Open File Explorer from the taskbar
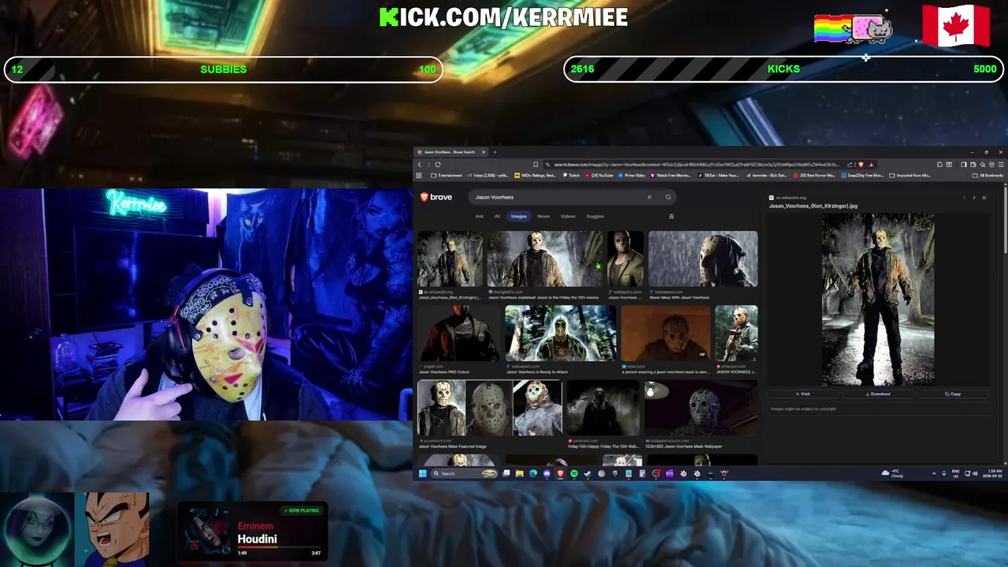1008x567 pixels. (x=520, y=473)
